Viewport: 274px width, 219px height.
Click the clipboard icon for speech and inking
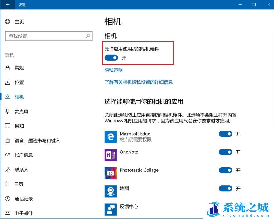tap(7, 140)
